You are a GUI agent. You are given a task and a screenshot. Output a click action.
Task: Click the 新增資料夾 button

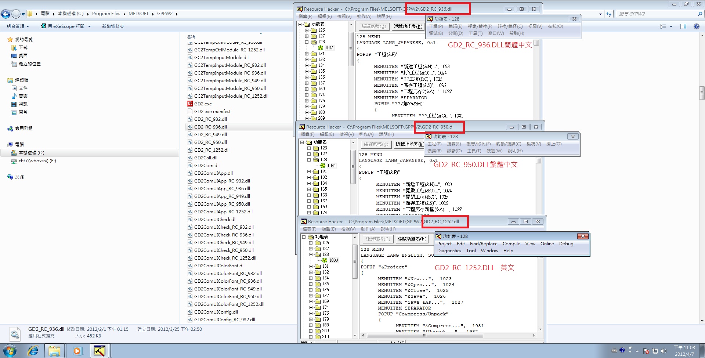coord(113,26)
